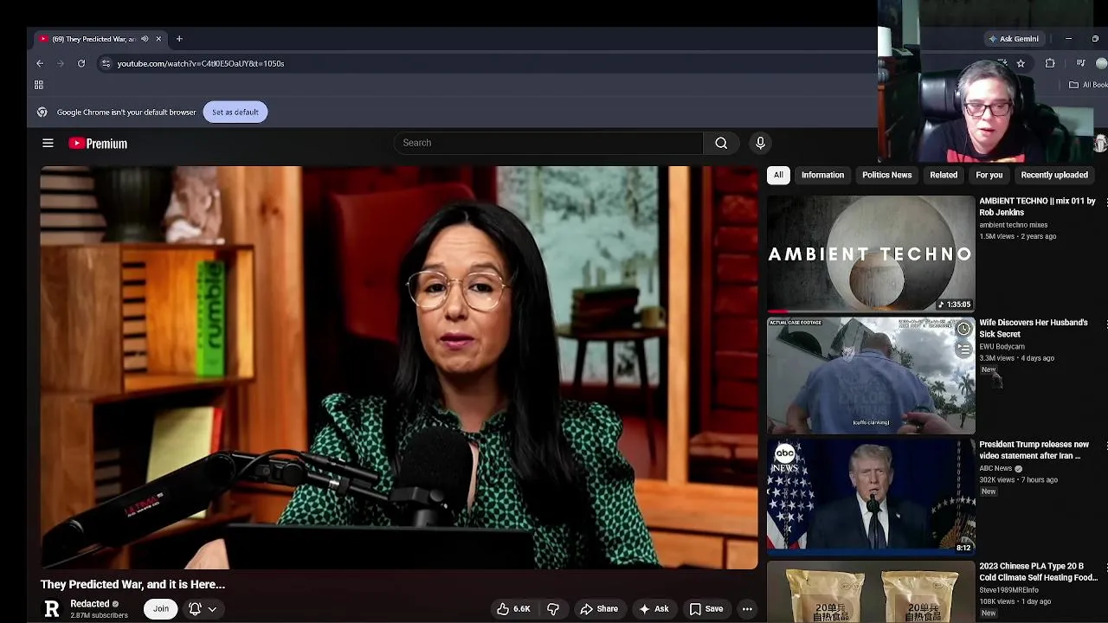Open the Ambient Techno video thumbnail
Image resolution: width=1108 pixels, height=623 pixels.
coord(871,254)
